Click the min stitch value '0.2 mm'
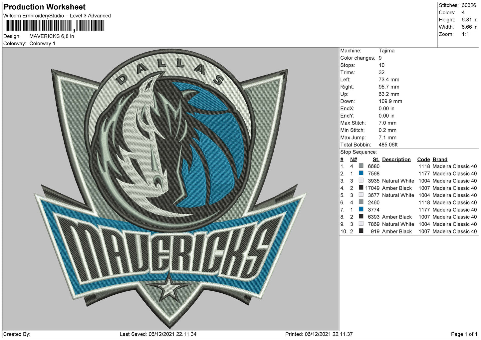The width and height of the screenshot is (481, 340). (387, 130)
